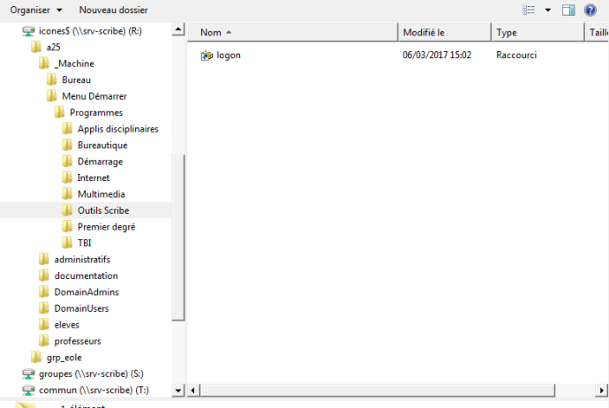Image resolution: width=609 pixels, height=408 pixels.
Task: Toggle the preview pane icon
Action: [568, 10]
